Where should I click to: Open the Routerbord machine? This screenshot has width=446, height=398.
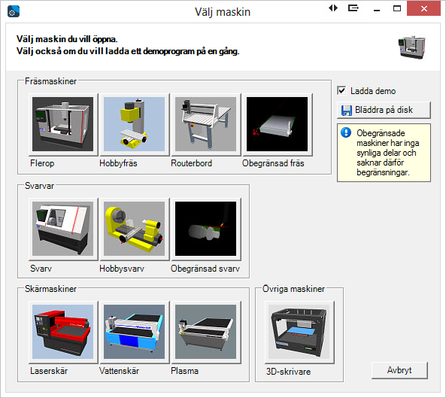tap(205, 124)
